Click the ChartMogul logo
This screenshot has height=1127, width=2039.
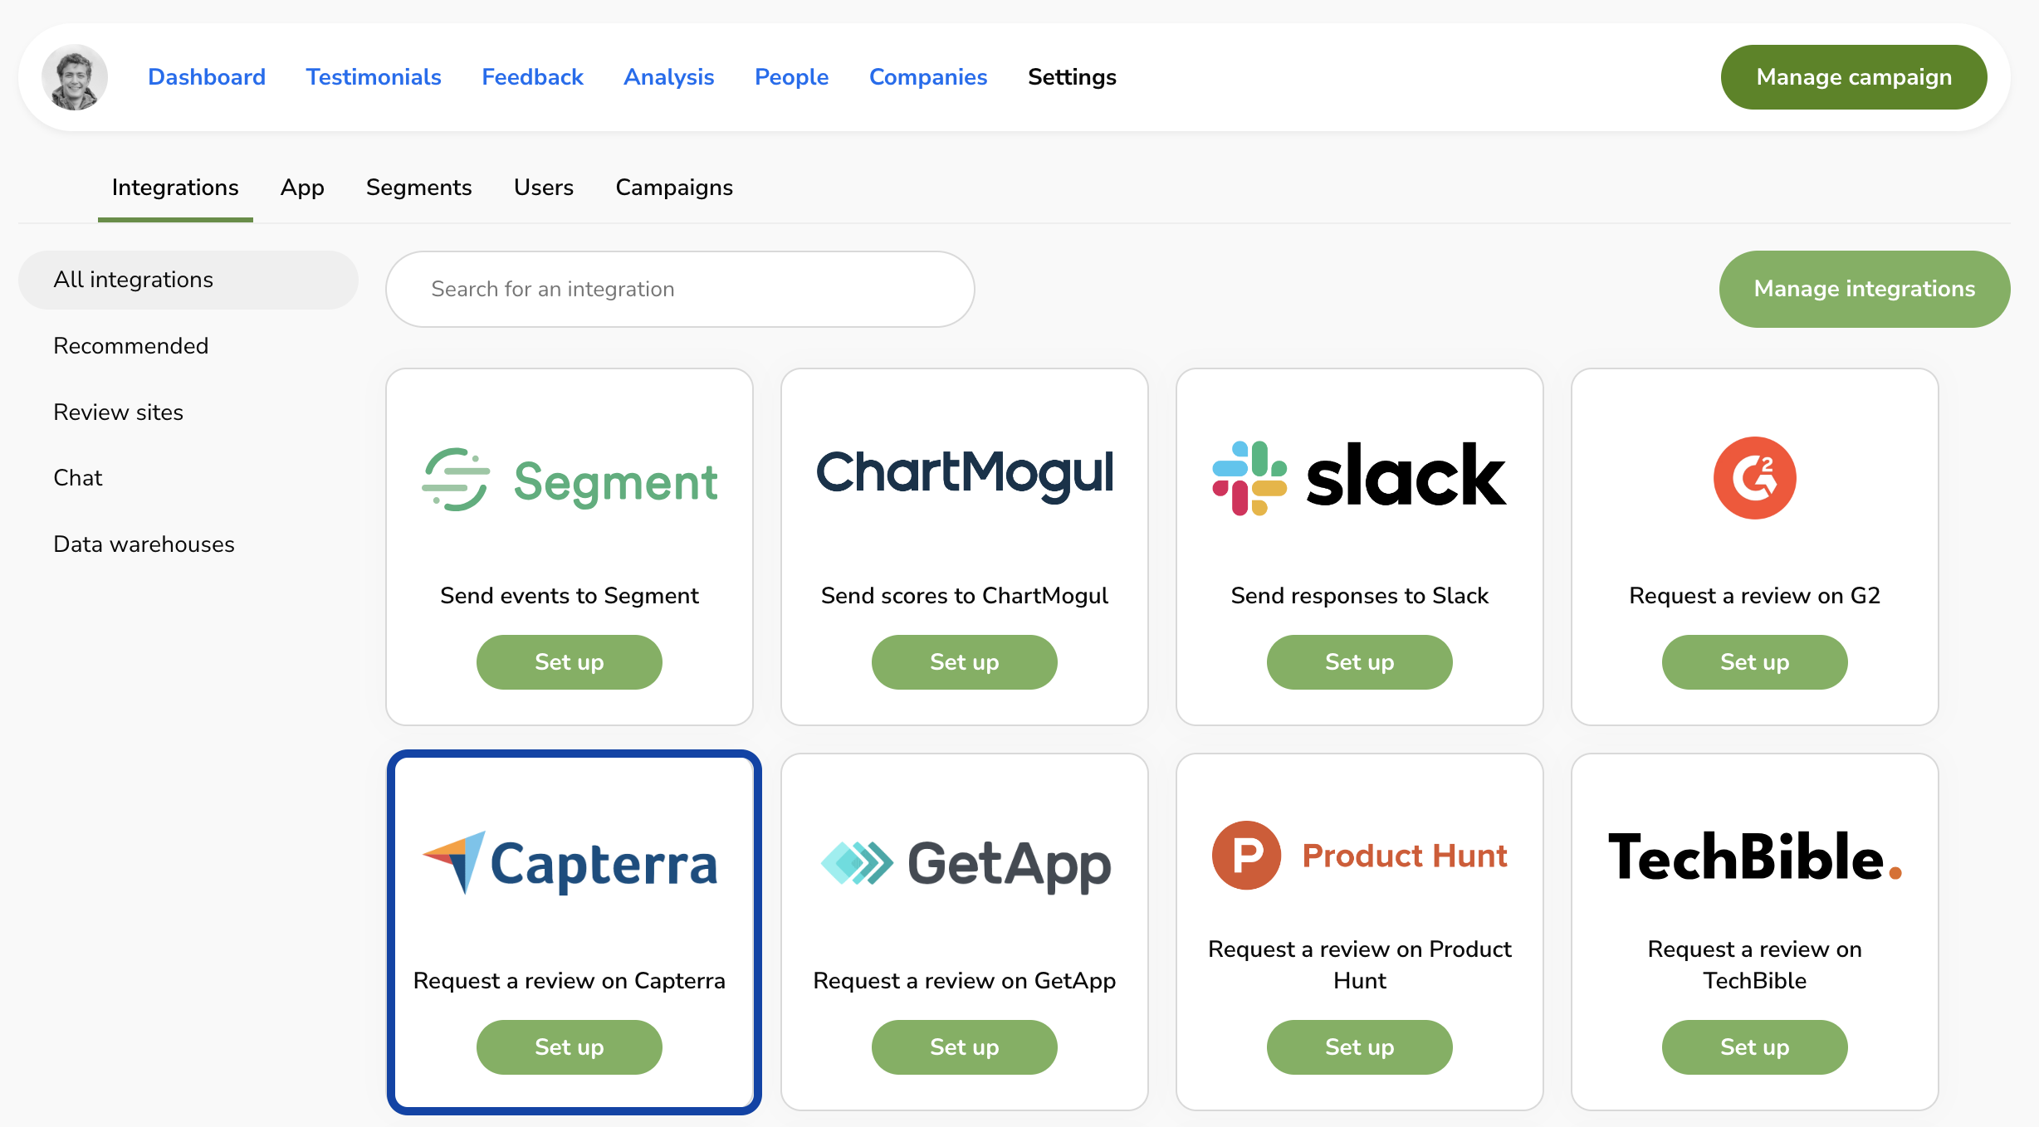[x=965, y=474]
